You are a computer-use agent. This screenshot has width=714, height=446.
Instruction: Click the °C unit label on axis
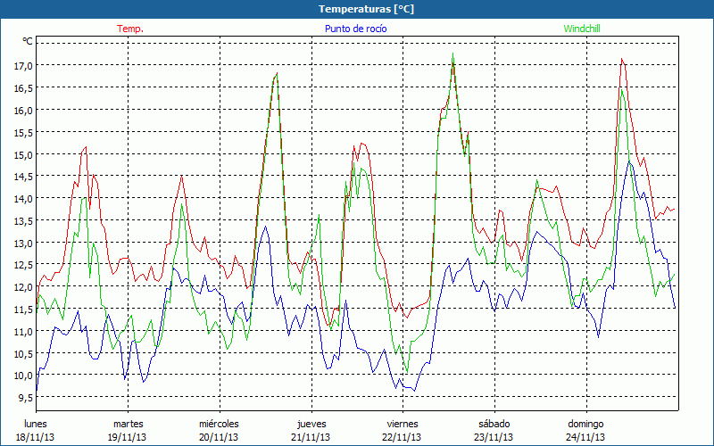pyautogui.click(x=28, y=41)
